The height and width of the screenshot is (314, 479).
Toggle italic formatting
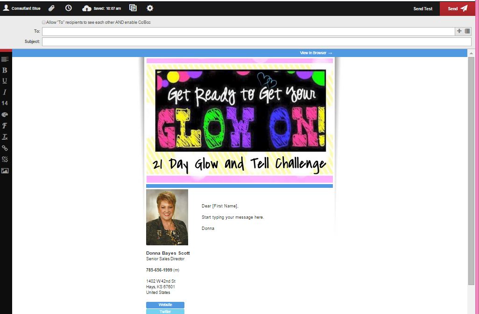pyautogui.click(x=5, y=92)
